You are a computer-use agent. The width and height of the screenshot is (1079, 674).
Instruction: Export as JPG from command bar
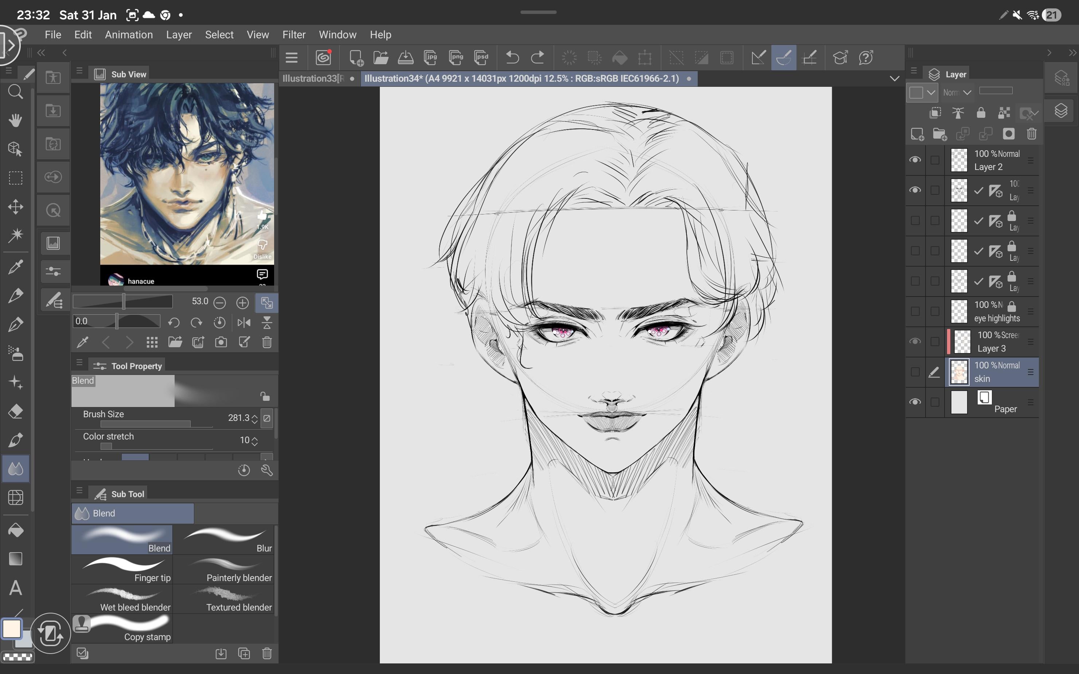pos(431,58)
